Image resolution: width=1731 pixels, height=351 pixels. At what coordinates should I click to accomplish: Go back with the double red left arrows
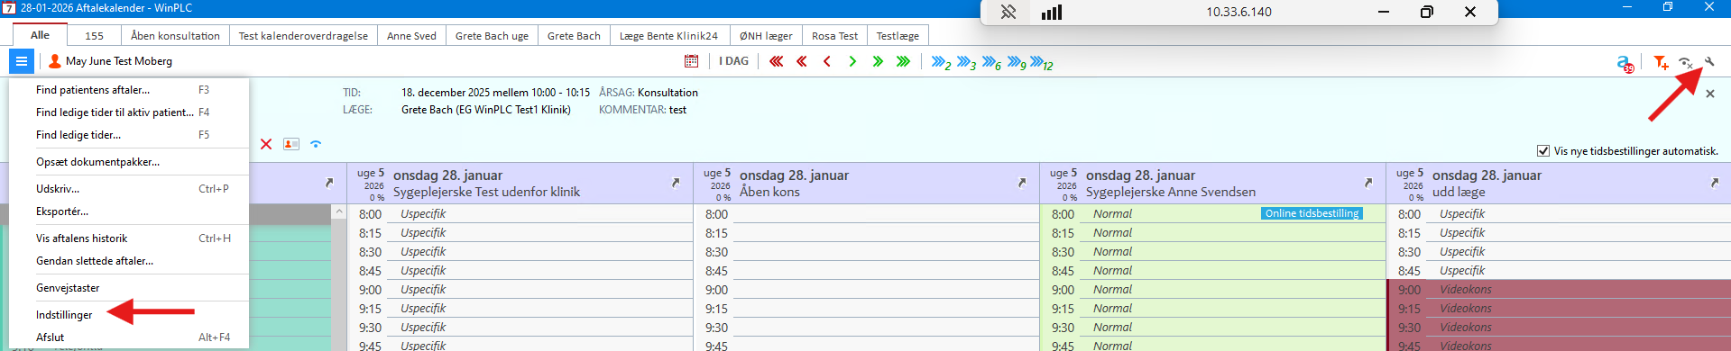point(801,61)
